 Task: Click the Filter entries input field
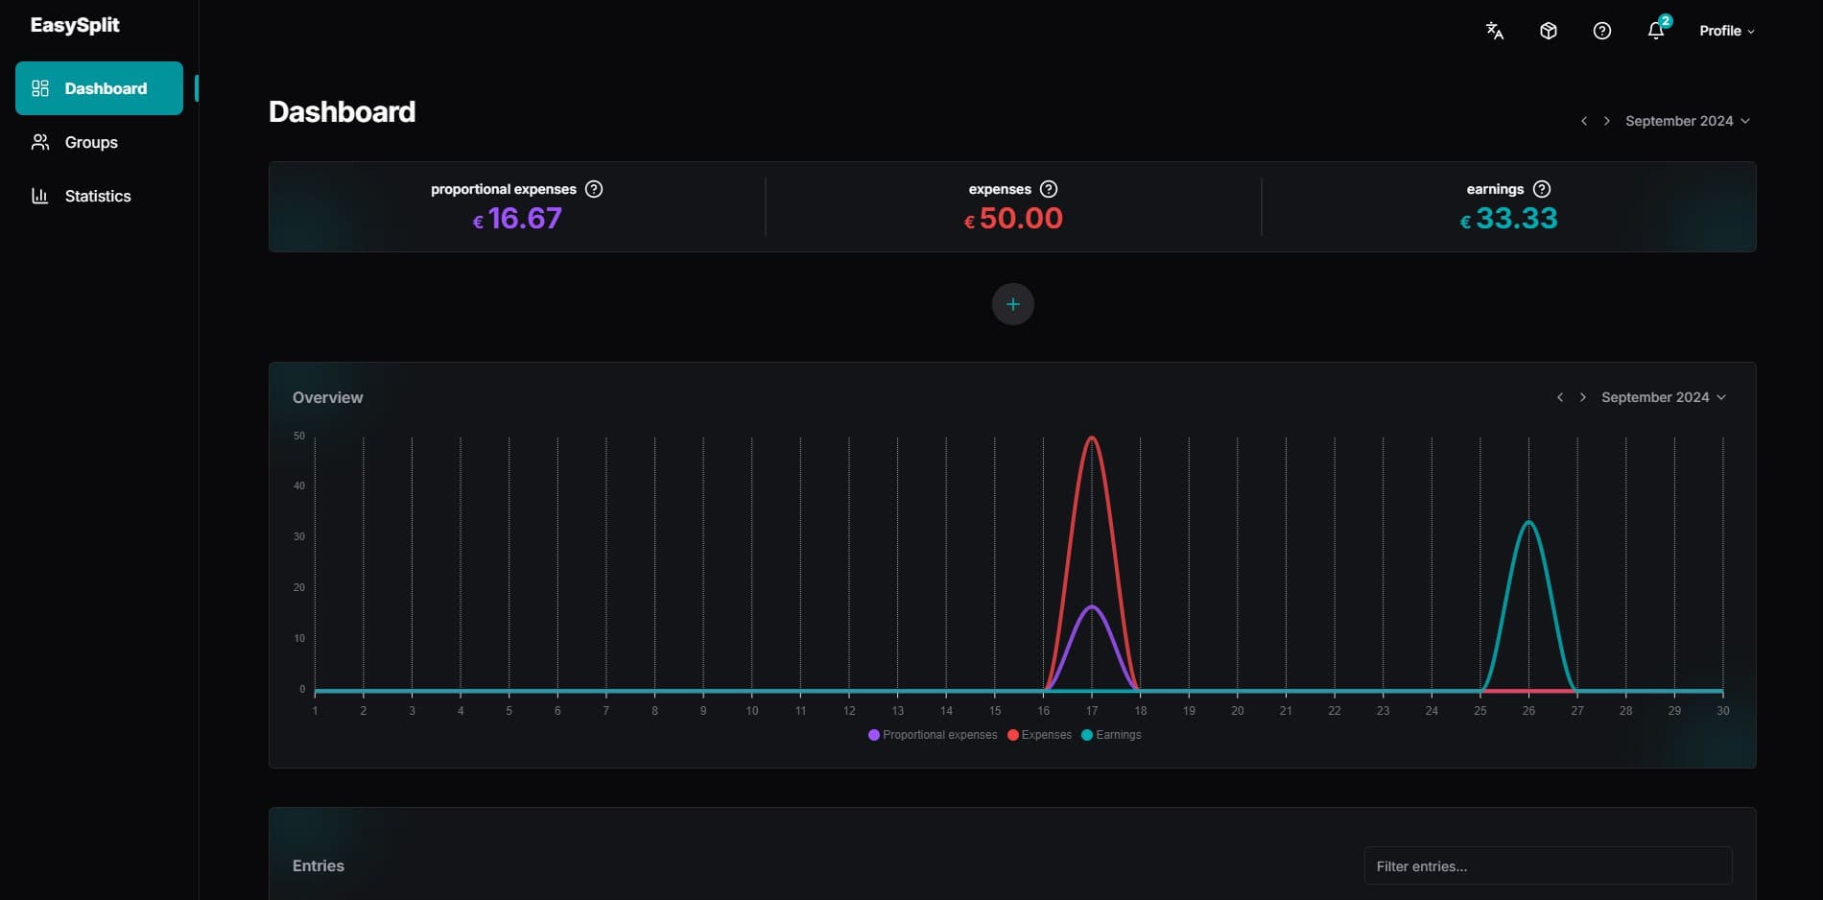pyautogui.click(x=1548, y=865)
